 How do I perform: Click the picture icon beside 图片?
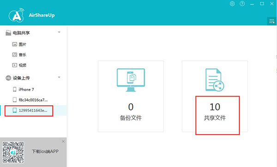tap(14, 44)
